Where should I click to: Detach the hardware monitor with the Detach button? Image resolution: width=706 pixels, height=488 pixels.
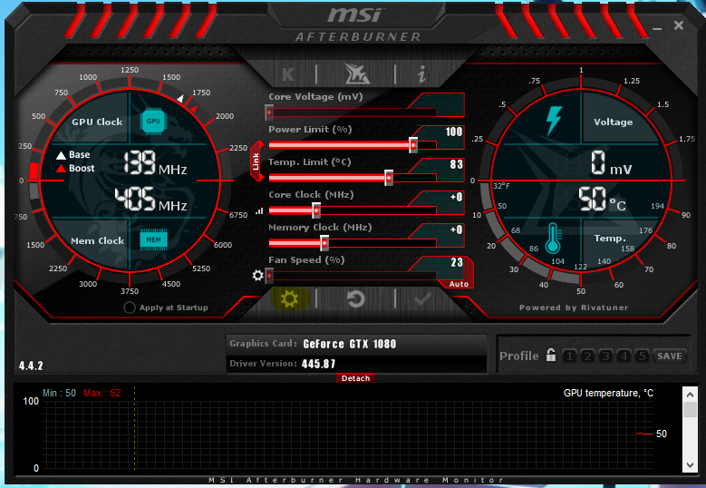tap(355, 378)
